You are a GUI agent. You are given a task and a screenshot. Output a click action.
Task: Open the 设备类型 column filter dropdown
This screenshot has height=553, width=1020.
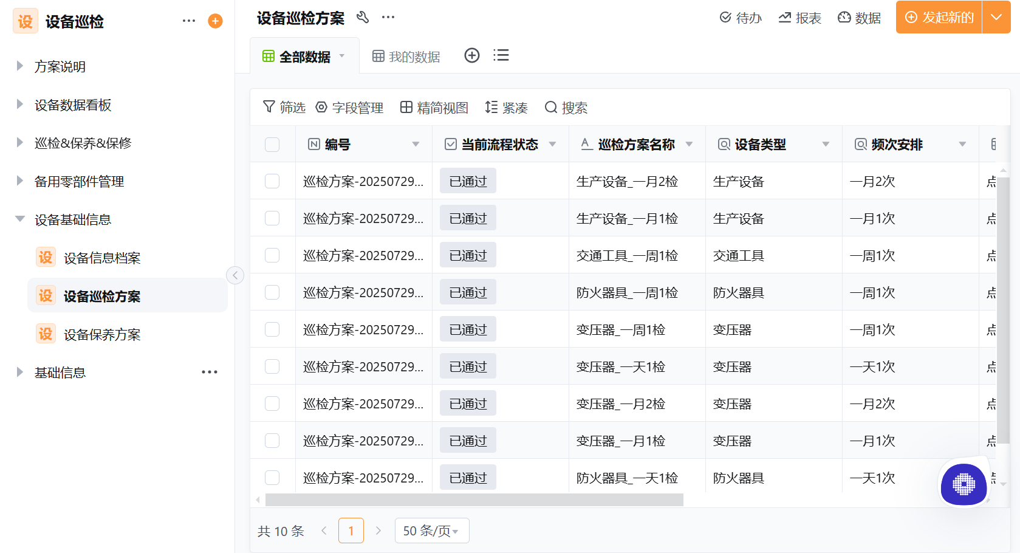(x=825, y=144)
